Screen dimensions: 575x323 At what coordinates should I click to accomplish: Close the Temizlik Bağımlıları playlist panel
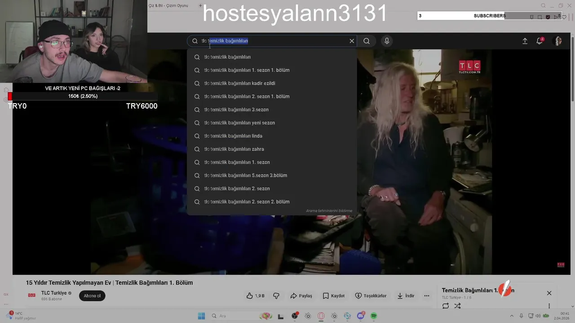[549, 293]
